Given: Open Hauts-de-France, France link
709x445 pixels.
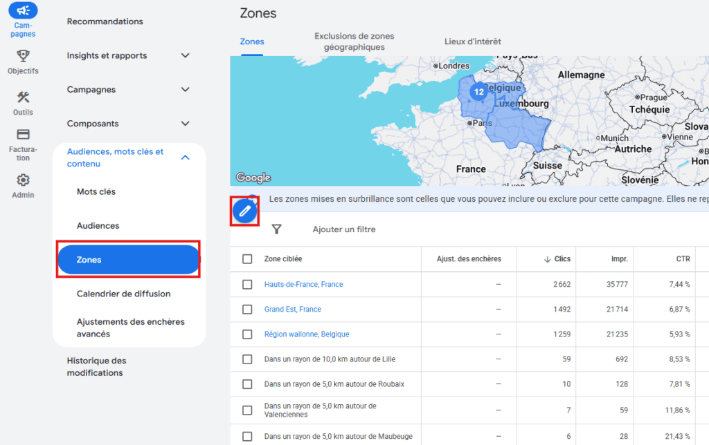Looking at the screenshot, I should (x=303, y=284).
